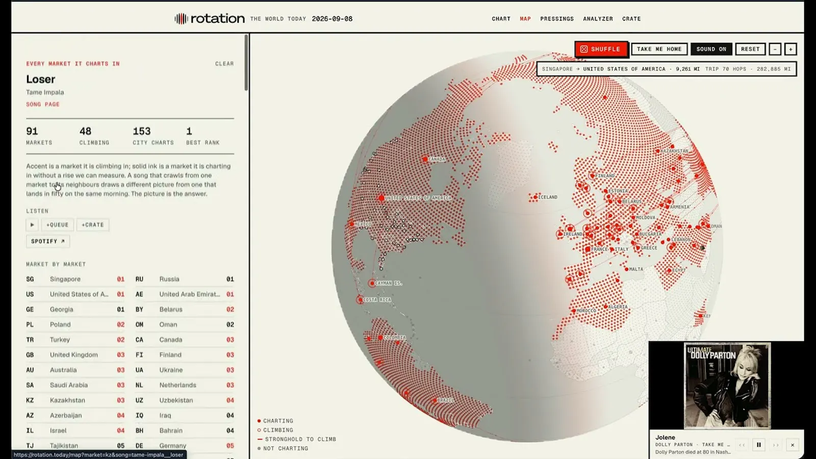Click the France marker on the globe

tap(588, 249)
